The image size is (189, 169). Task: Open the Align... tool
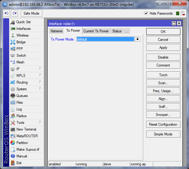(x=163, y=99)
